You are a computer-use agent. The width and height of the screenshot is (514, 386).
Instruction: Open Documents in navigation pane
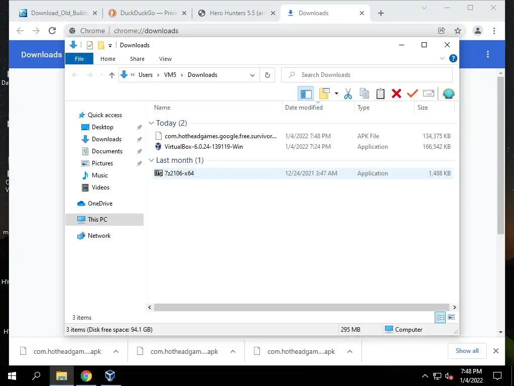[x=107, y=151]
